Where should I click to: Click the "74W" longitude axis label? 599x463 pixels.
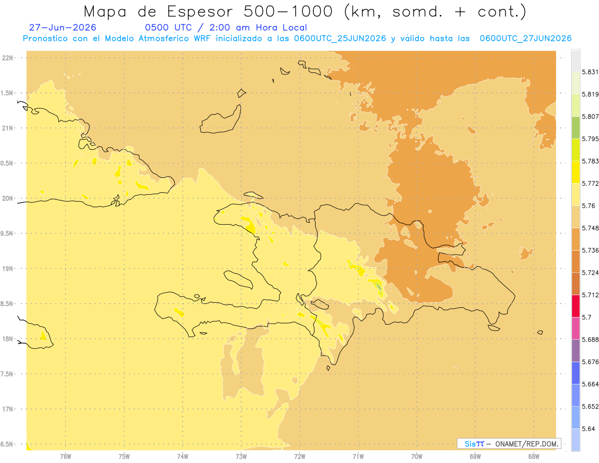[x=183, y=456]
